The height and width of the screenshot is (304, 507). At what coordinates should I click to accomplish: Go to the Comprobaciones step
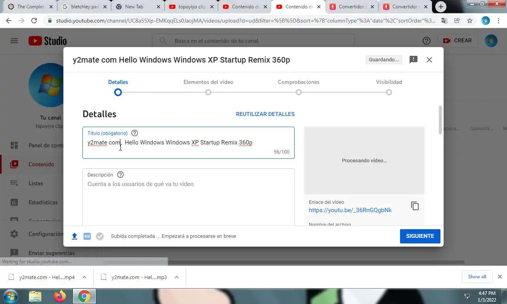coord(299,87)
